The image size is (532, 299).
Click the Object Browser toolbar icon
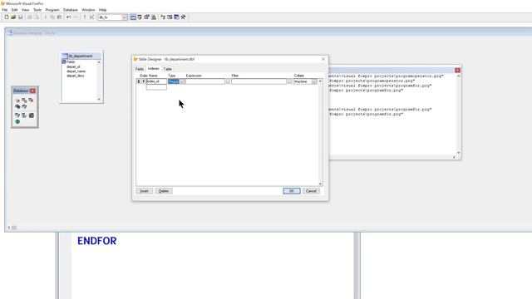coord(170,17)
